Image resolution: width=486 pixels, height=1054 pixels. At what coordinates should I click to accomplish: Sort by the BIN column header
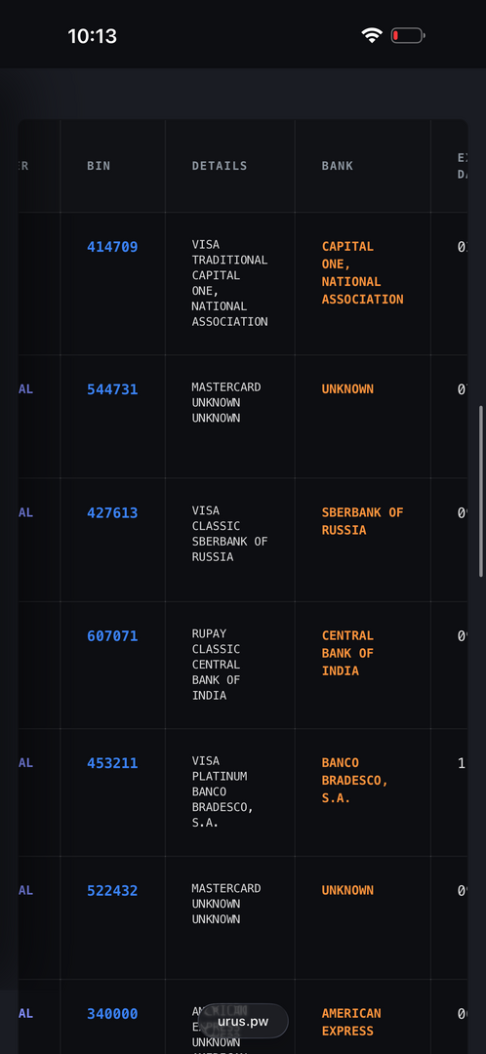pyautogui.click(x=99, y=166)
